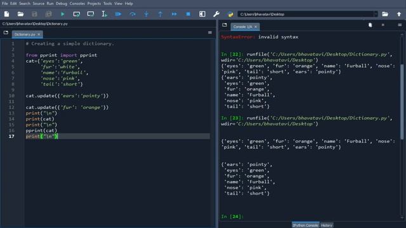Click the 'from pprint import pprint' line
406x228 pixels.
(62, 55)
